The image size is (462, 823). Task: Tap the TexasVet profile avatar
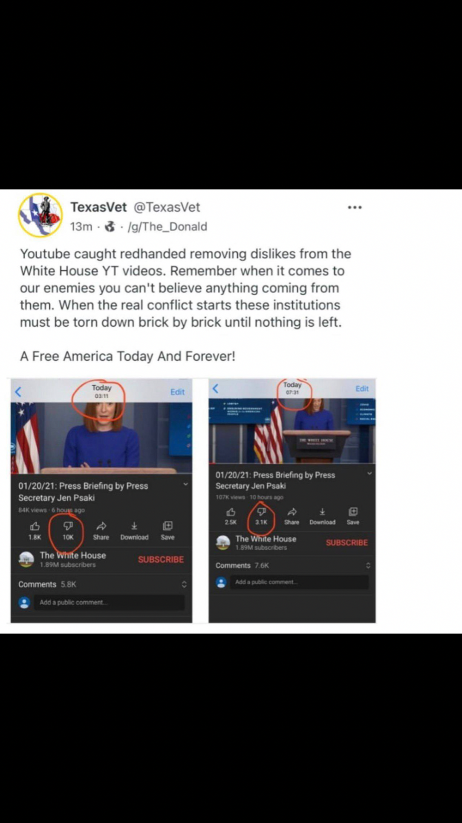40,215
